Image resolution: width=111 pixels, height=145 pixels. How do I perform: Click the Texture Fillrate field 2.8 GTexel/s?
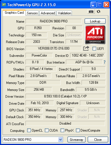click(x=91, y=76)
